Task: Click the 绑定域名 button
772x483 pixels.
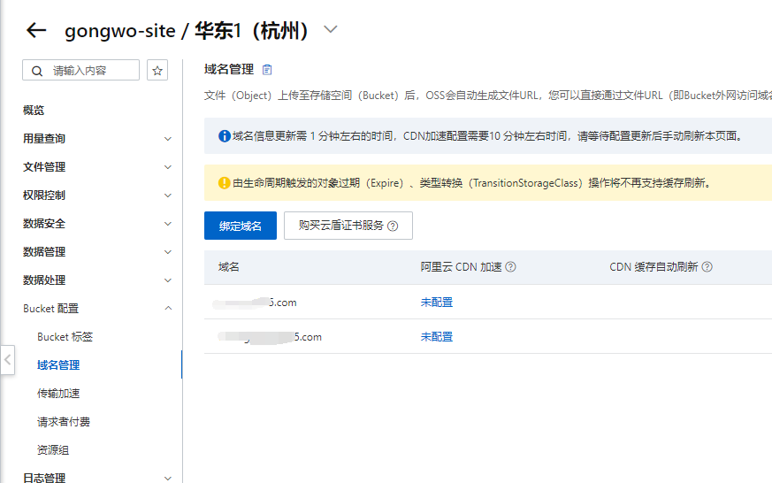Action: click(241, 226)
